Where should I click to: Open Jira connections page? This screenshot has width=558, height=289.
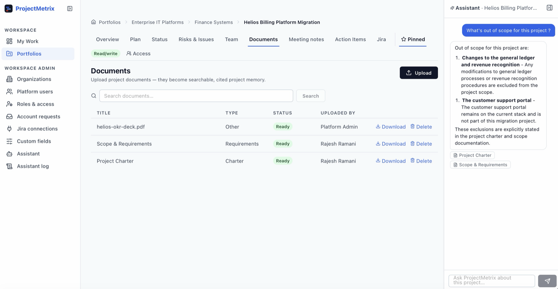(x=38, y=129)
